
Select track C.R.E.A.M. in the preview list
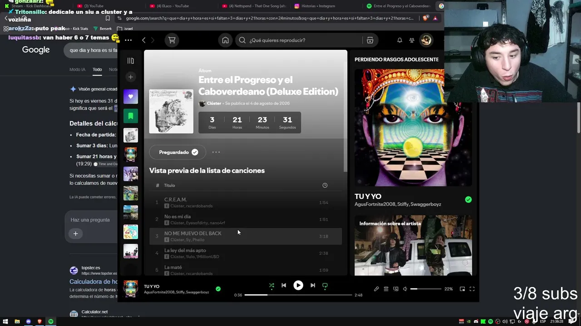coord(246,202)
